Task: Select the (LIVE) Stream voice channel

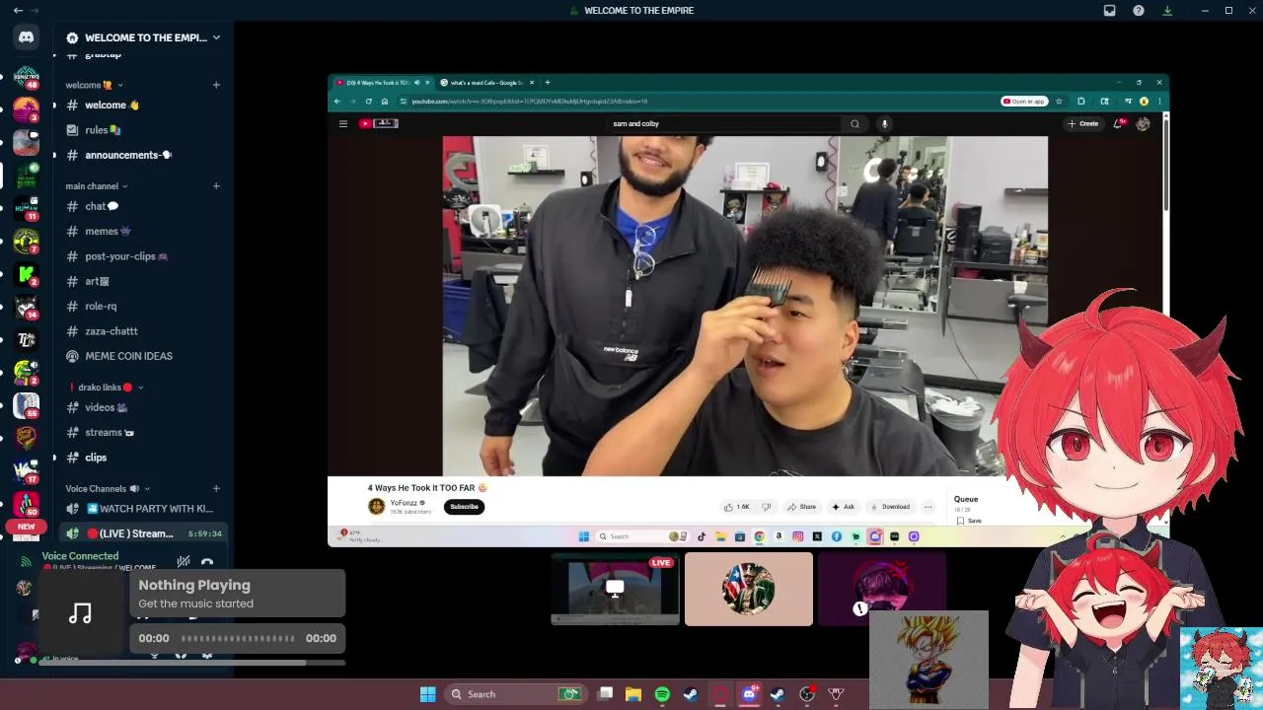Action: (x=144, y=533)
